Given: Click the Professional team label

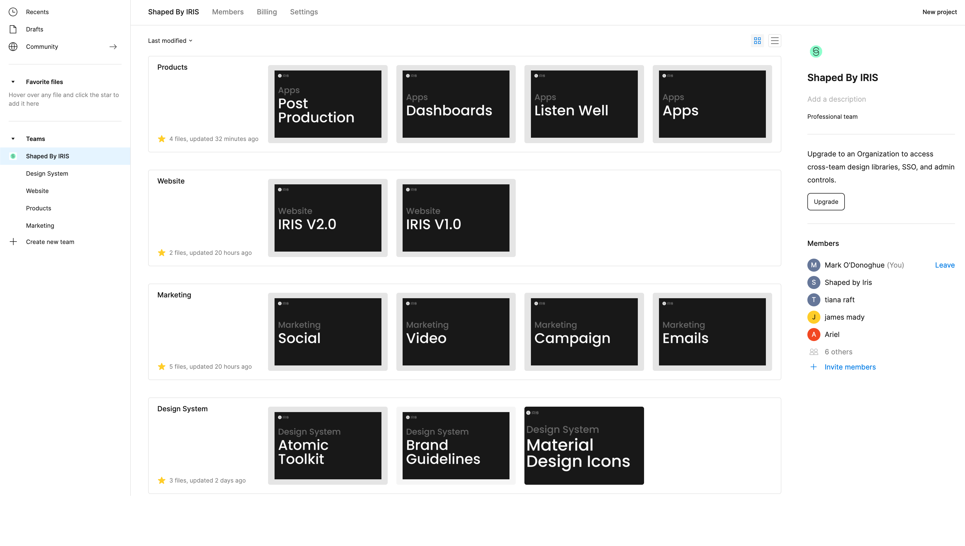Looking at the screenshot, I should click(x=832, y=117).
